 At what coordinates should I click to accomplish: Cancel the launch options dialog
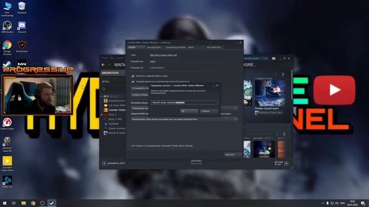[209, 111]
